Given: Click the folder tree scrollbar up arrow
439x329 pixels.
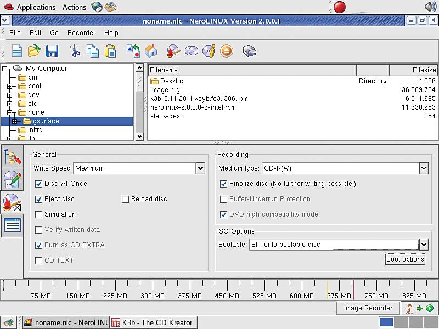Looking at the screenshot, I should point(139,67).
